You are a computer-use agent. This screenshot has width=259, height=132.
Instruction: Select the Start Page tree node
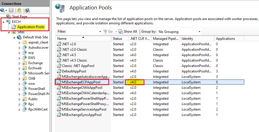pyautogui.click(x=19, y=17)
